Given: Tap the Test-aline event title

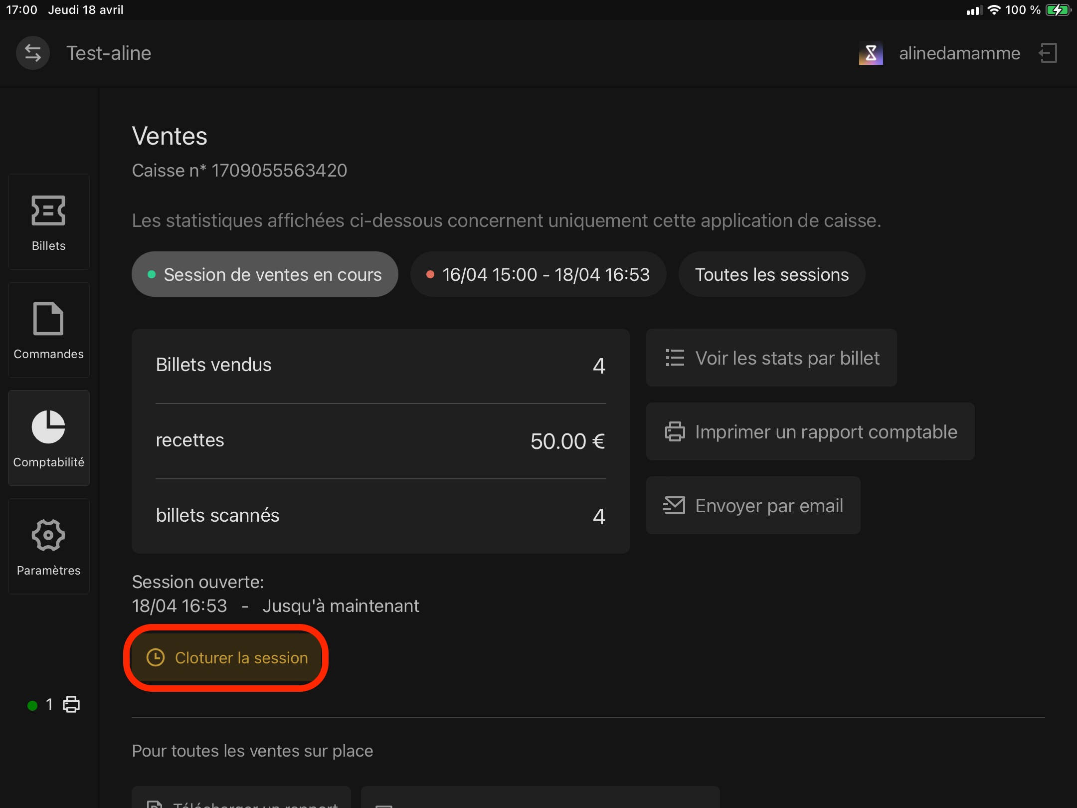Looking at the screenshot, I should (109, 53).
